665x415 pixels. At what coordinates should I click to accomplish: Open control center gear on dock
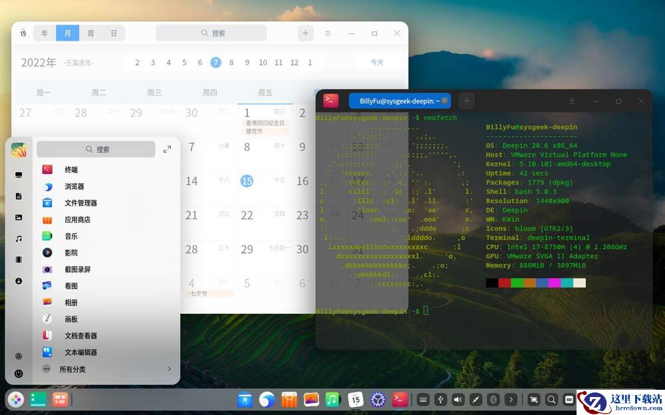point(378,399)
